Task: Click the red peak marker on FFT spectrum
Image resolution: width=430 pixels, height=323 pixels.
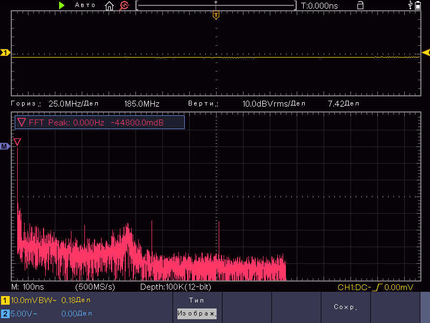Action: tap(17, 142)
